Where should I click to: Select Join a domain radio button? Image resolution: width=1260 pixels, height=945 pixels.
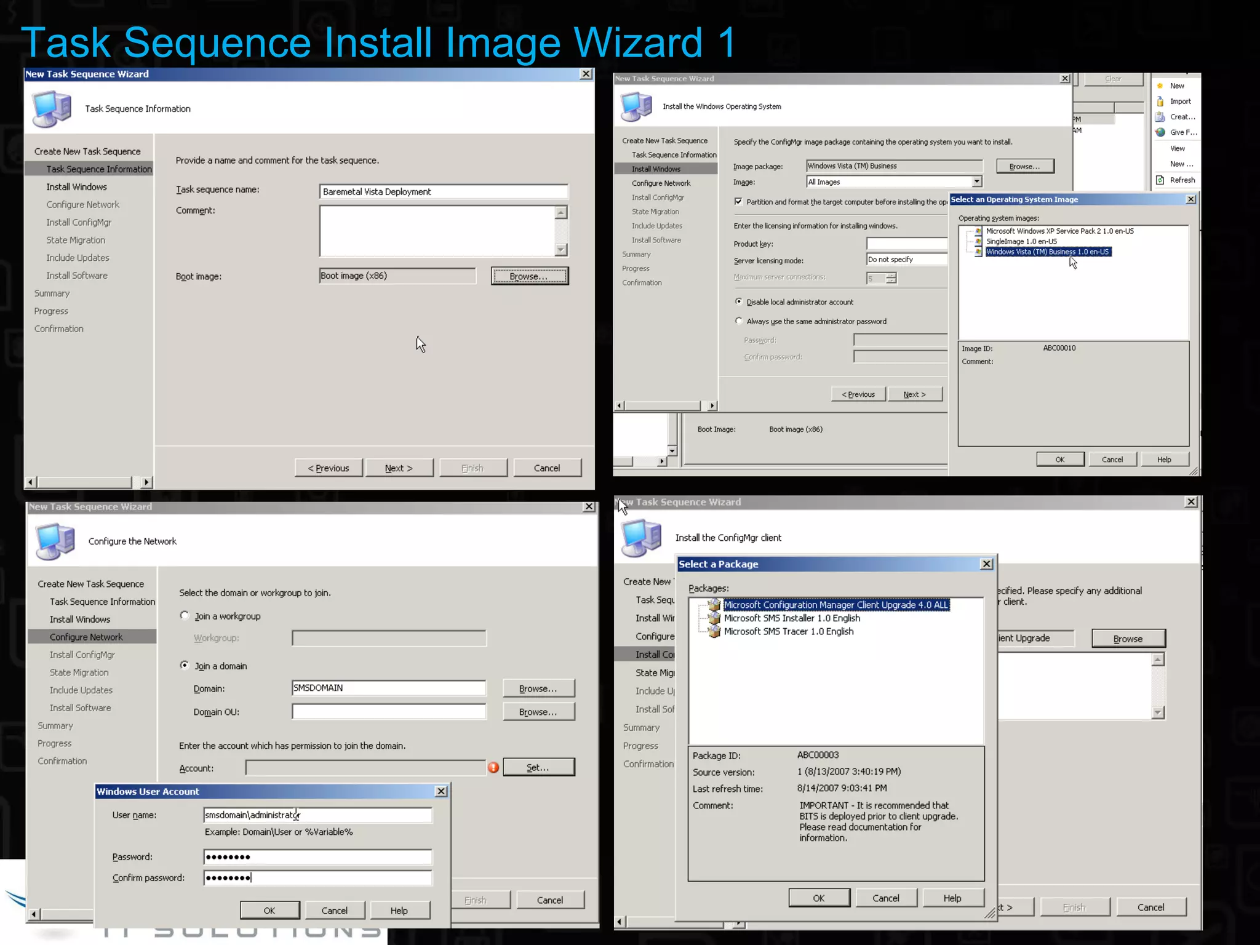(x=184, y=665)
